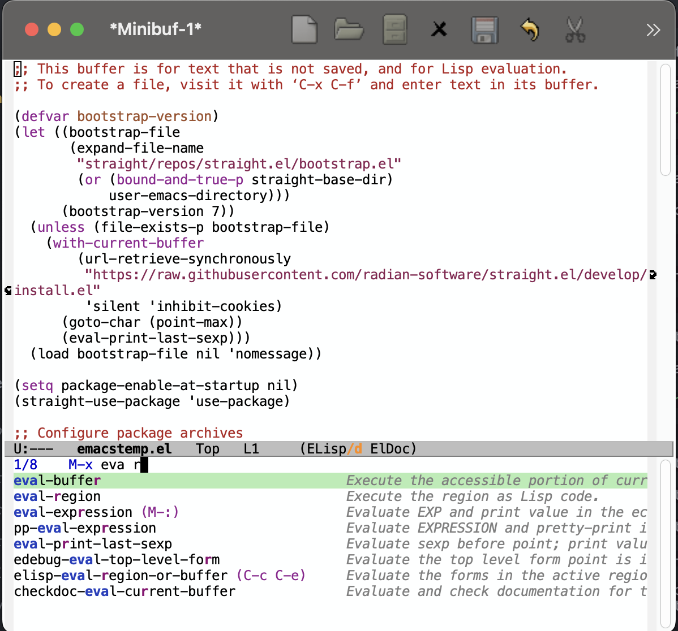Click the Cut scissors icon
678x631 pixels.
[575, 30]
